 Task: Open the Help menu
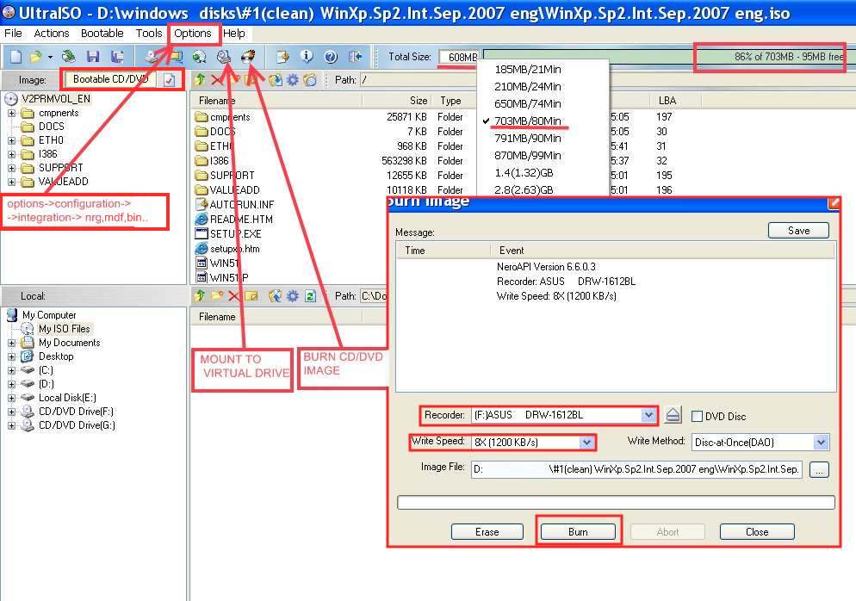coord(233,34)
